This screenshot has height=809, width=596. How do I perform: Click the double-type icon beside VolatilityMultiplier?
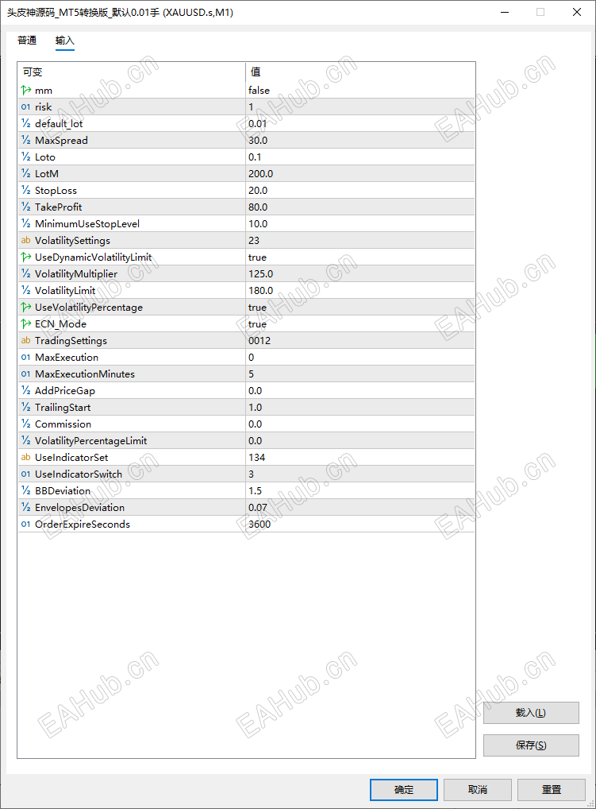point(25,273)
